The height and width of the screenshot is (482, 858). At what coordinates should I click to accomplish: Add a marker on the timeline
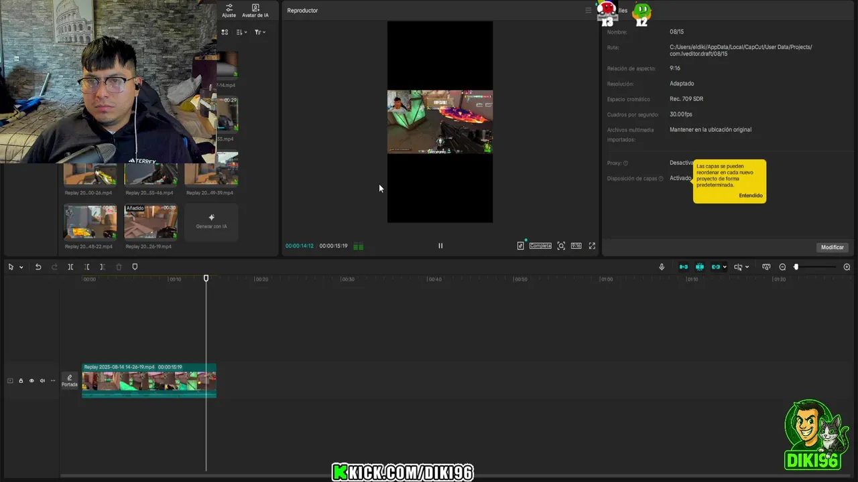[135, 267]
